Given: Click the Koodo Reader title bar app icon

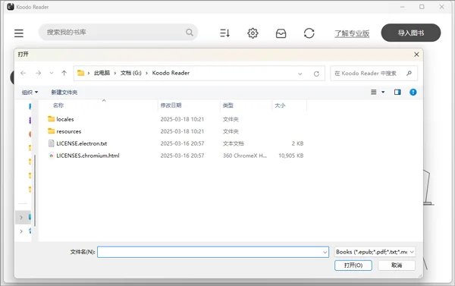Looking at the screenshot, I should click(11, 7).
